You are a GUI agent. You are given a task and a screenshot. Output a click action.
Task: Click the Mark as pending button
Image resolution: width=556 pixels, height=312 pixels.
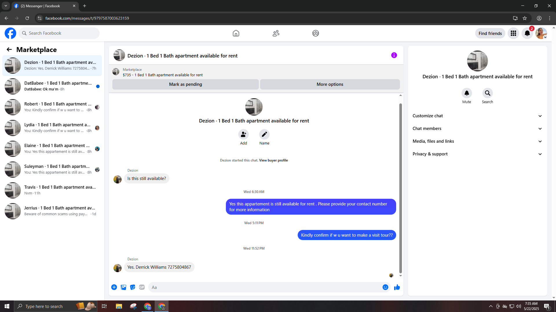[x=186, y=84]
